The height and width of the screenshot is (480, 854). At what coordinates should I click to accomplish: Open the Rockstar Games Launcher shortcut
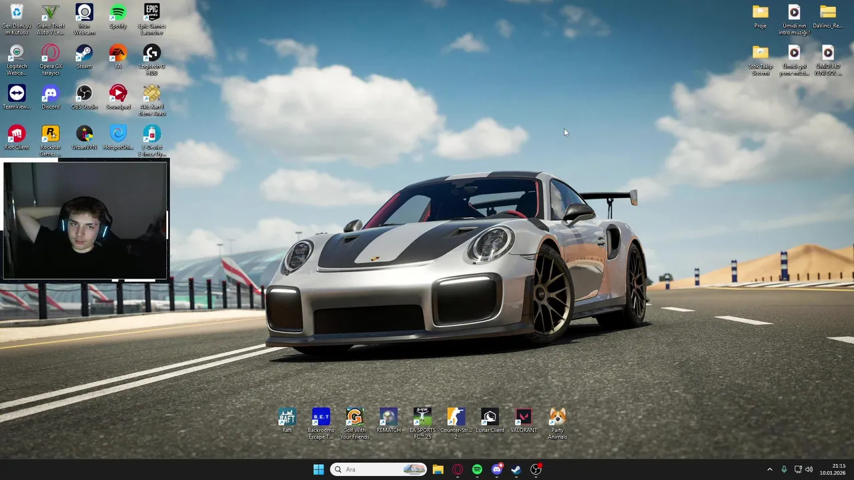(51, 141)
